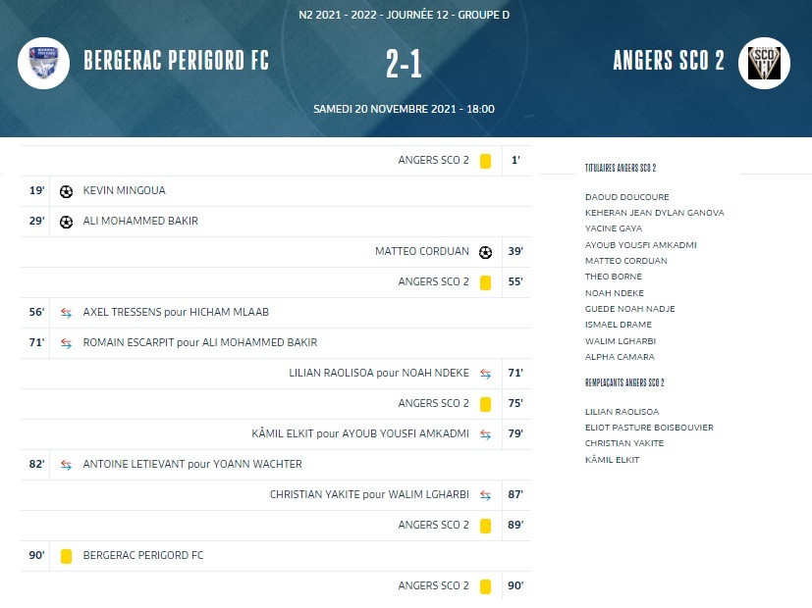Click the 39' minute marker
This screenshot has height=608, width=812.
pos(515,251)
